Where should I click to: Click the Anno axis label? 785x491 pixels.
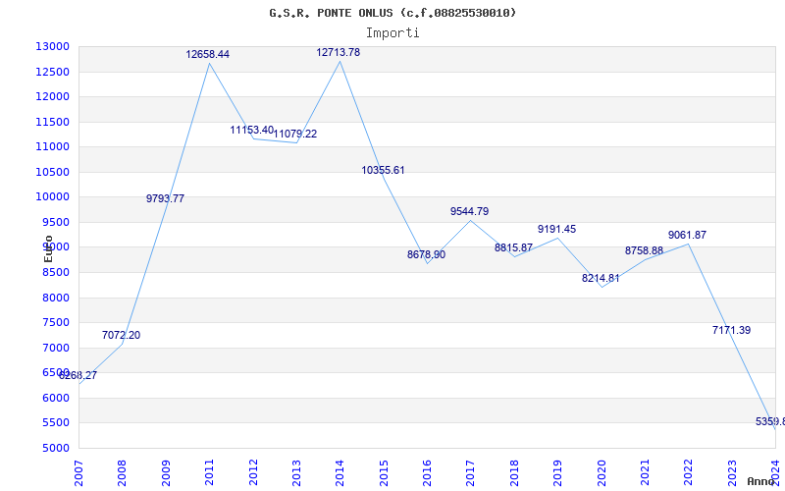click(x=760, y=481)
